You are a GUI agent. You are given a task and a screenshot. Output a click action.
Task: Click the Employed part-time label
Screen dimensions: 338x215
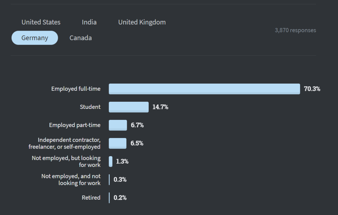coord(75,125)
